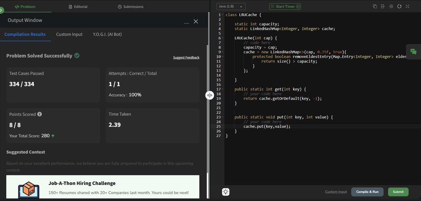The image size is (421, 201).
Task: Click the Output Window title text
Action: [x=25, y=20]
